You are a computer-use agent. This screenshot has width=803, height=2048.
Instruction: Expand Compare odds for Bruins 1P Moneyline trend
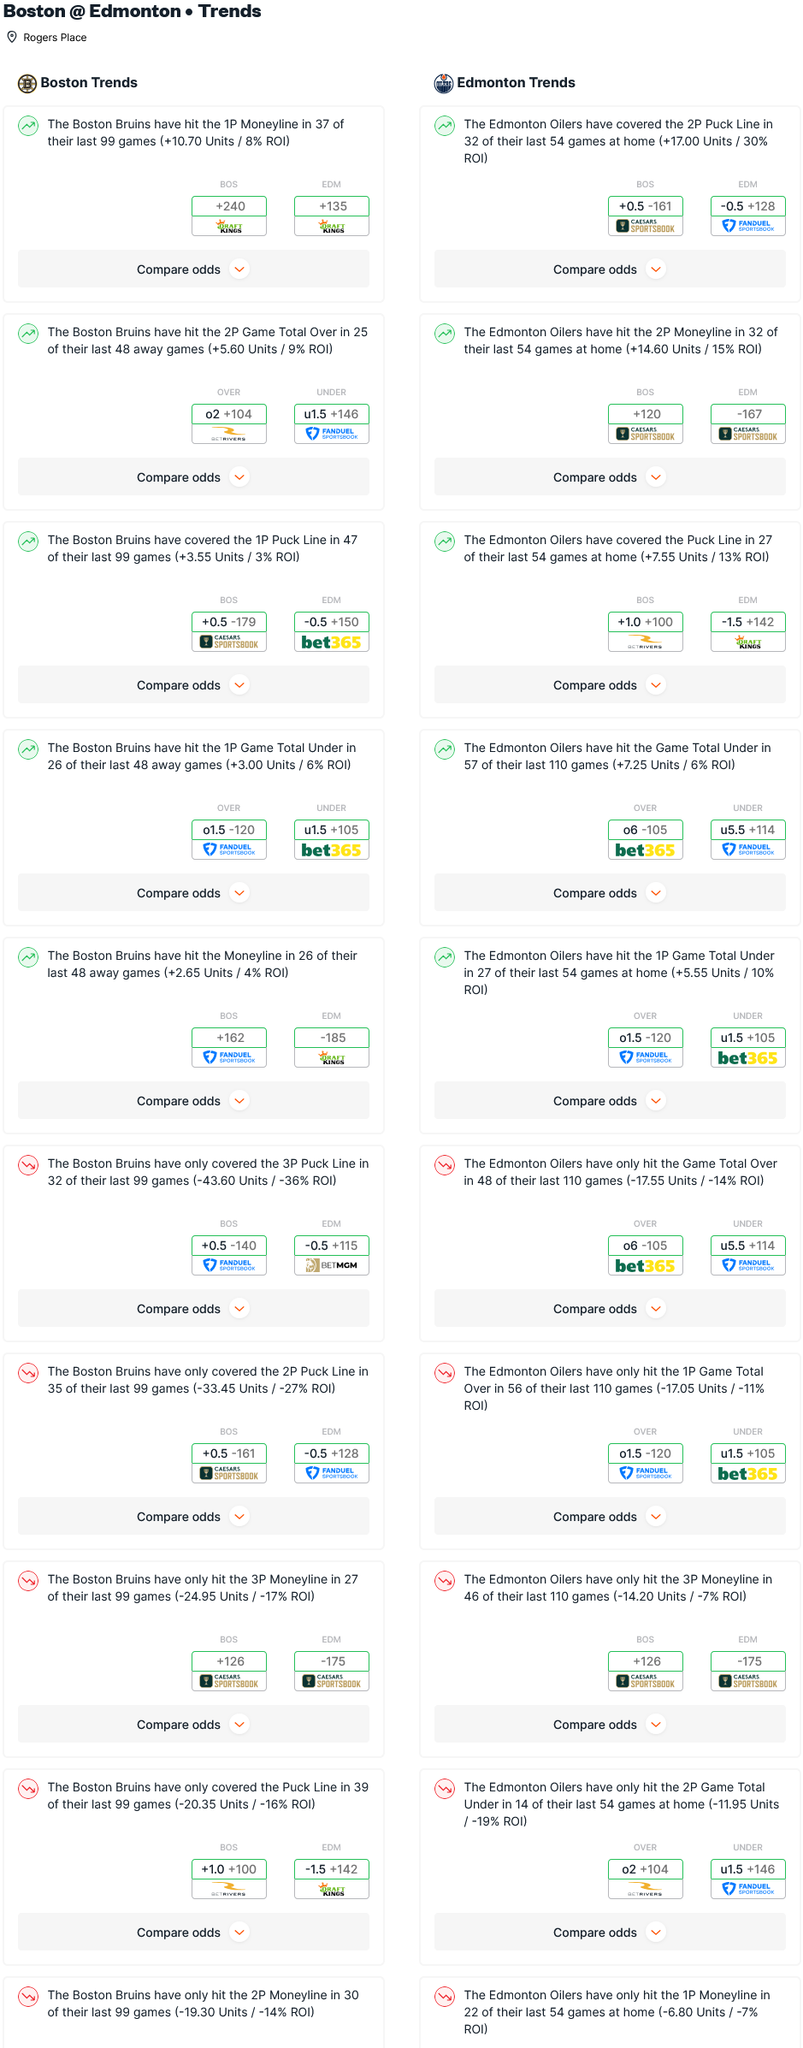193,269
